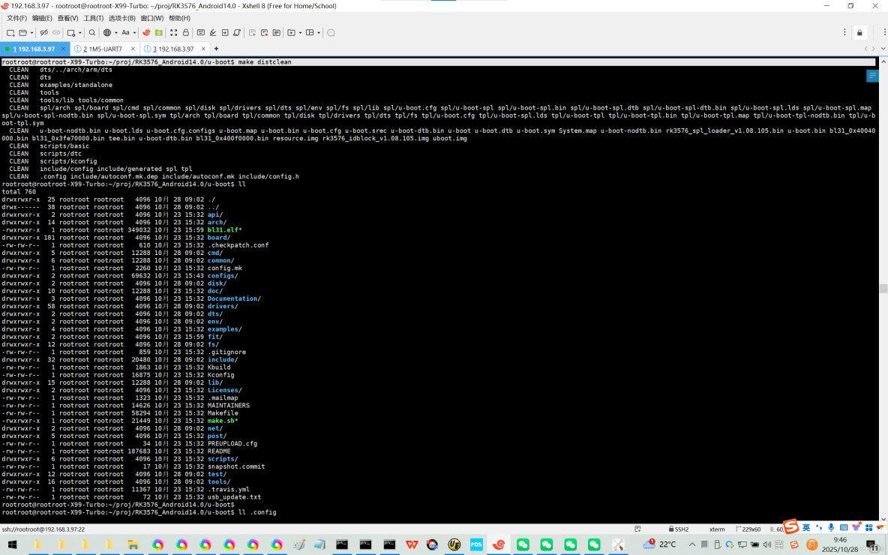This screenshot has height=555, width=888.
Task: Click the Sogou IME microphone icon
Action: pyautogui.click(x=831, y=528)
